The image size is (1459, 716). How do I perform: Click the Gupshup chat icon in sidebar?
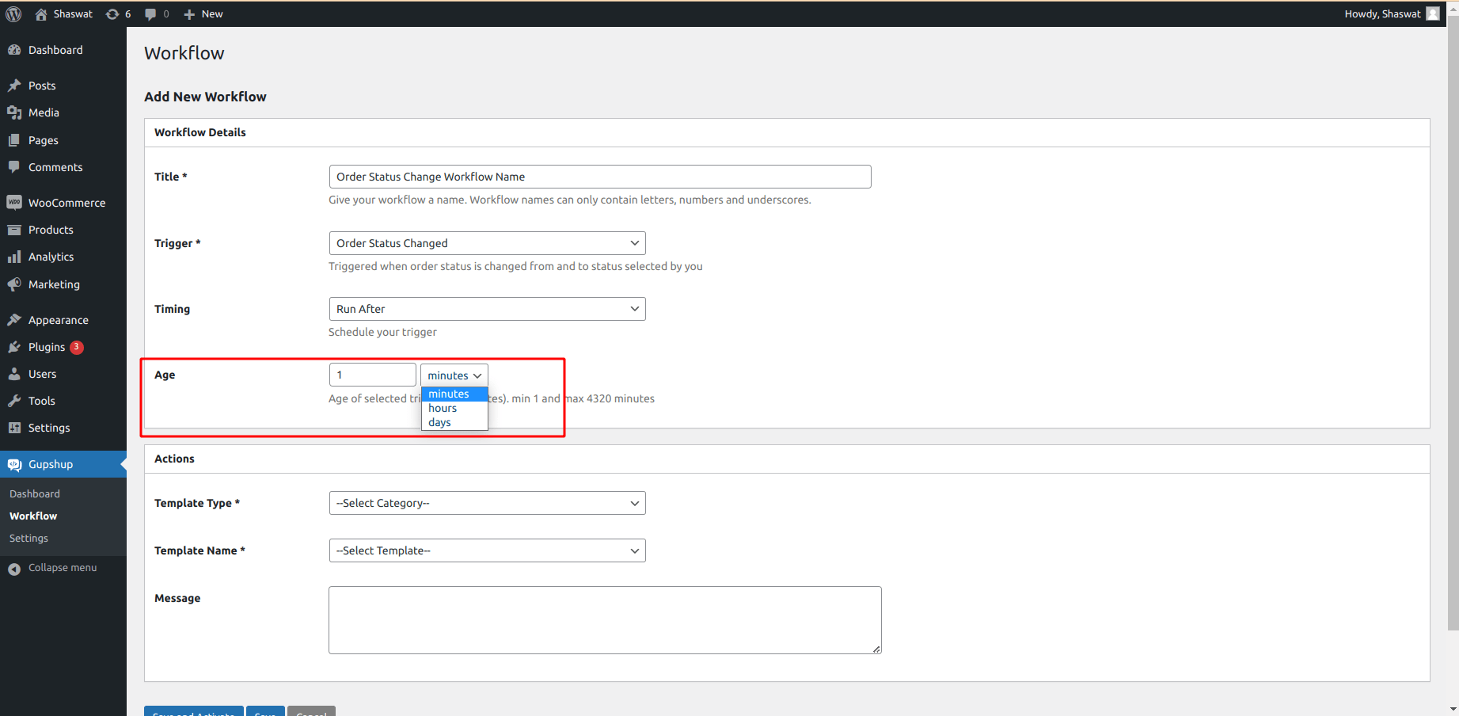14,464
